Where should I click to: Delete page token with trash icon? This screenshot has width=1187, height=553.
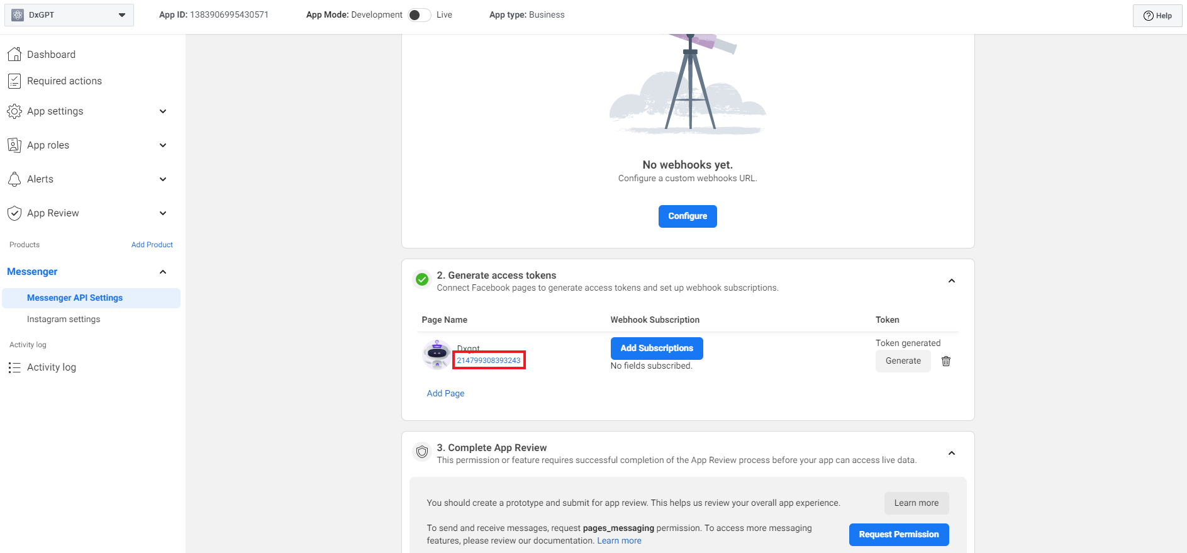tap(945, 361)
